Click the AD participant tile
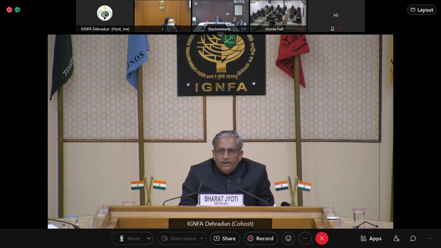441x248 pixels. [x=336, y=16]
